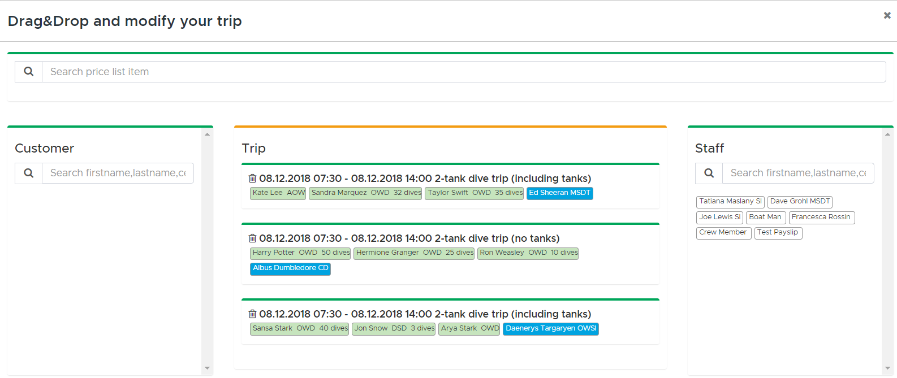Select the Boat Man staff tag

click(766, 218)
